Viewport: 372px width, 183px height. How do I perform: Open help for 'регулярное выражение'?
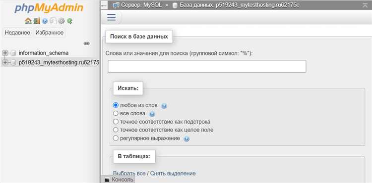186,139
